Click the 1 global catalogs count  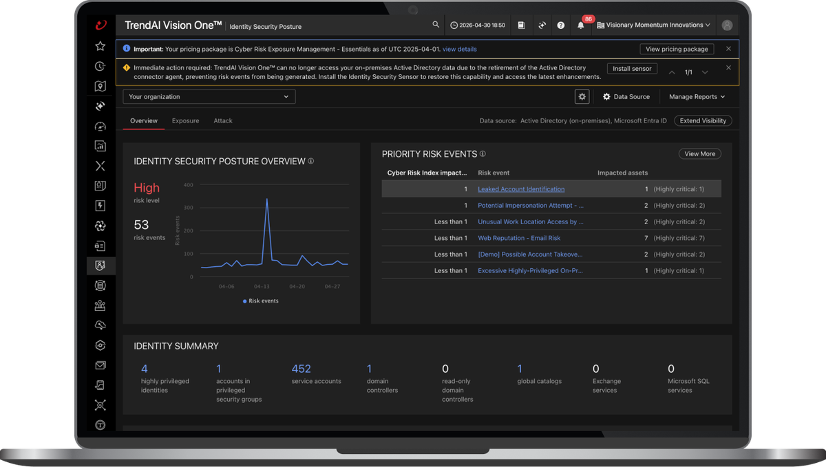(520, 369)
